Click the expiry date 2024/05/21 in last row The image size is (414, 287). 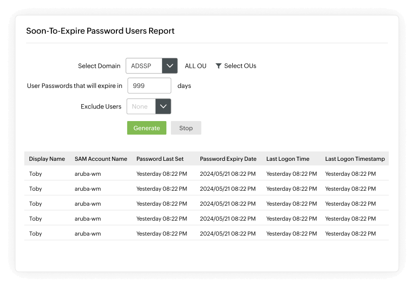[x=228, y=233]
